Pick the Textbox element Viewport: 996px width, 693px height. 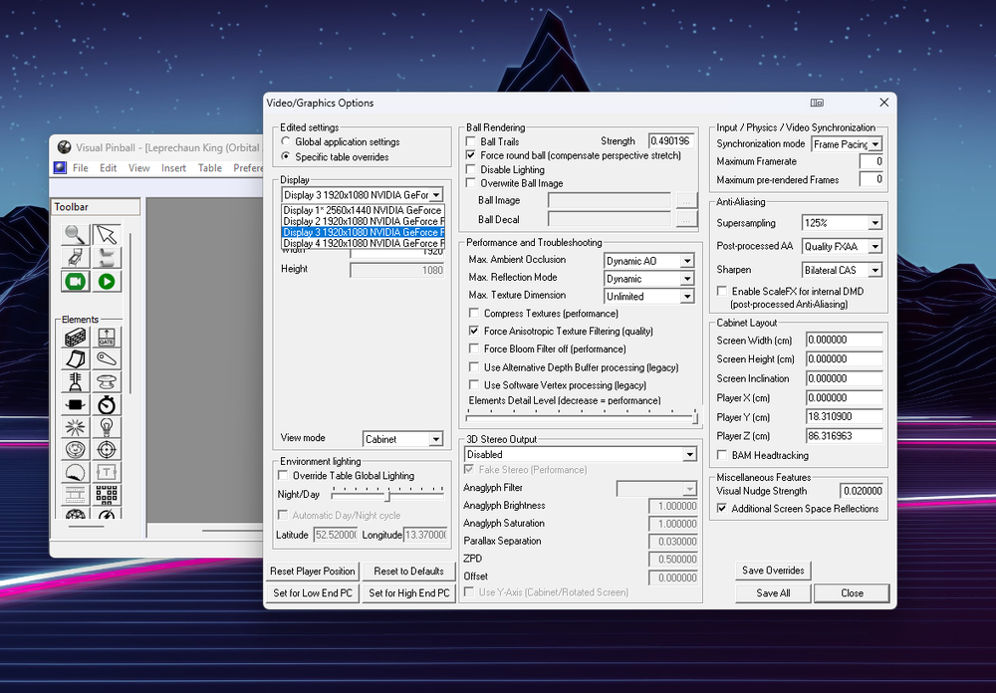[x=107, y=472]
